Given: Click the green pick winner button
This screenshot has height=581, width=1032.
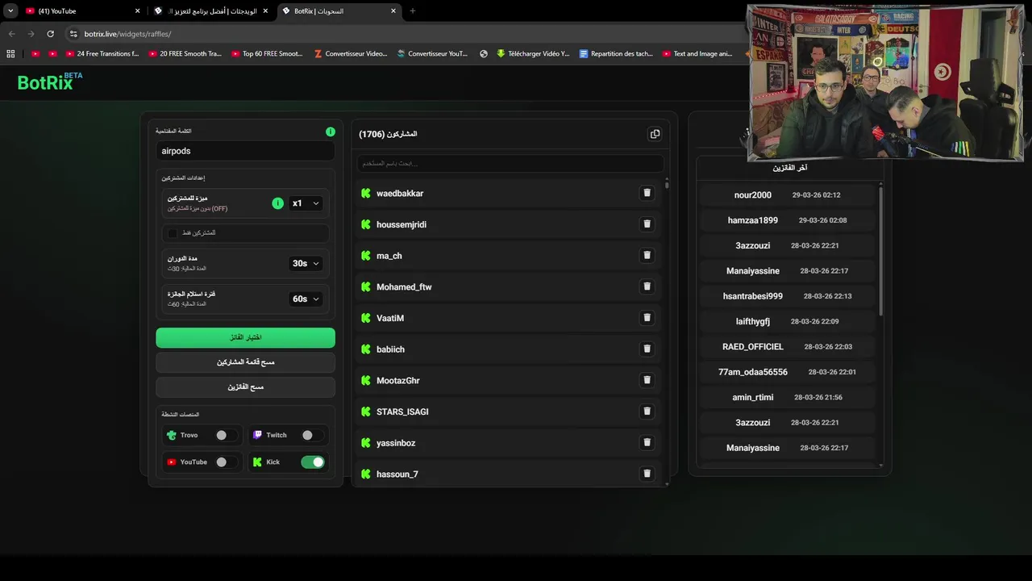Looking at the screenshot, I should [245, 337].
